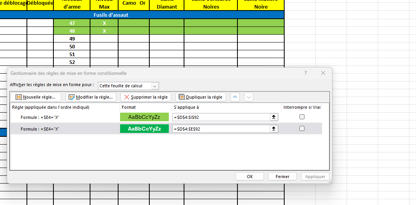Edit the =$D$4:$I$92 range field
This screenshot has height=205, width=416.
(x=220, y=117)
